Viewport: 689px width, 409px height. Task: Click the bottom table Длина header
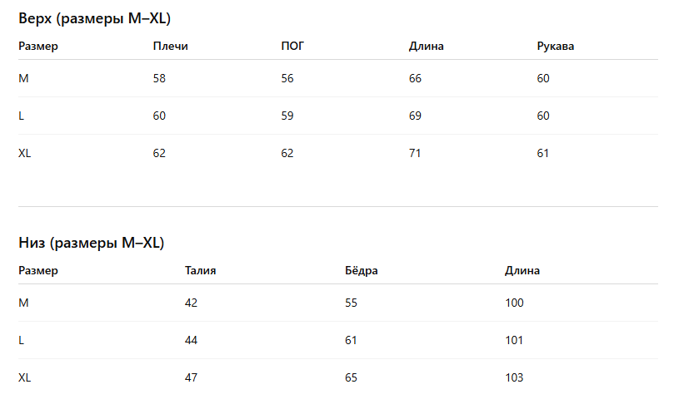coord(522,270)
